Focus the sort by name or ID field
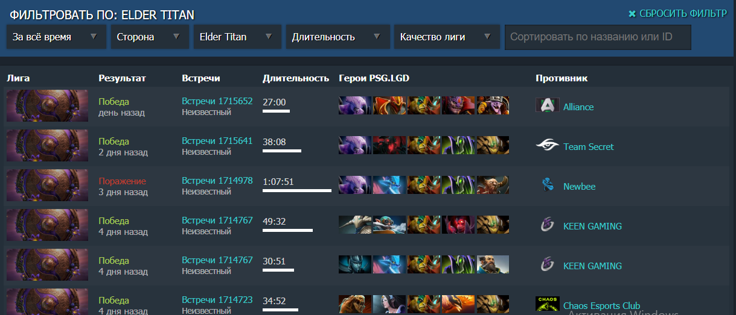This screenshot has height=315, width=736. [x=598, y=37]
